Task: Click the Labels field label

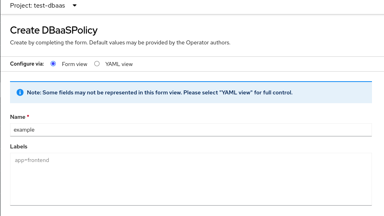Action: pos(18,146)
